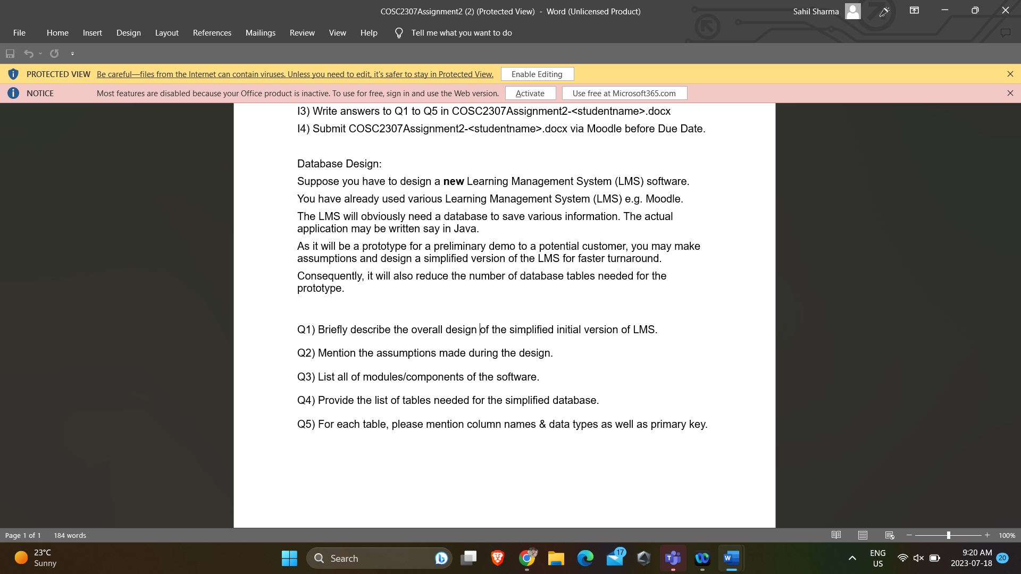
Task: Open Customize Quick Access Toolbar menu
Action: tap(72, 53)
